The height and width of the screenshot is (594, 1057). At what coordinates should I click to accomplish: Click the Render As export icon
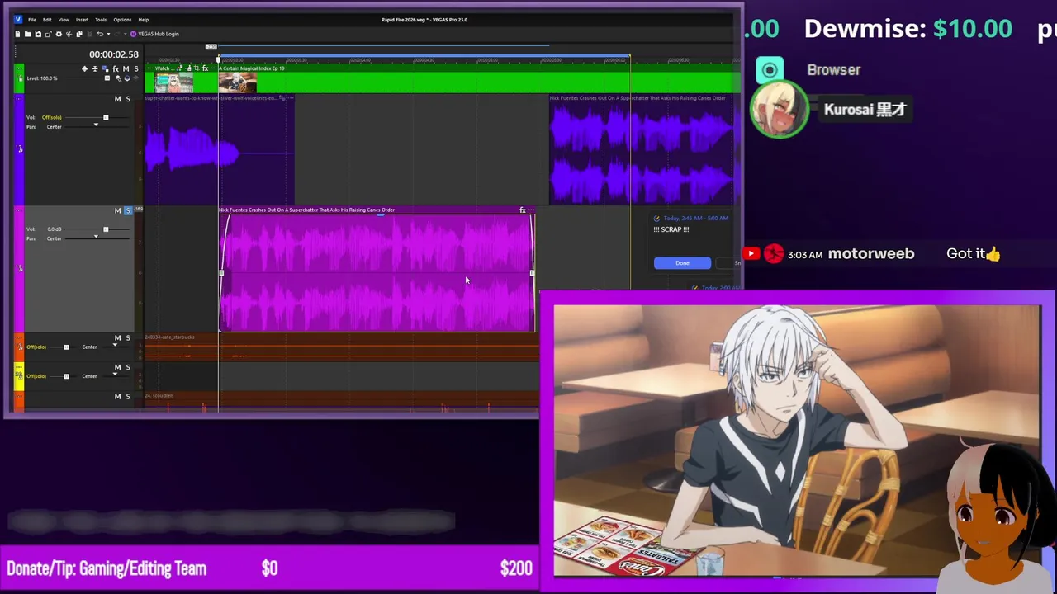pos(48,34)
